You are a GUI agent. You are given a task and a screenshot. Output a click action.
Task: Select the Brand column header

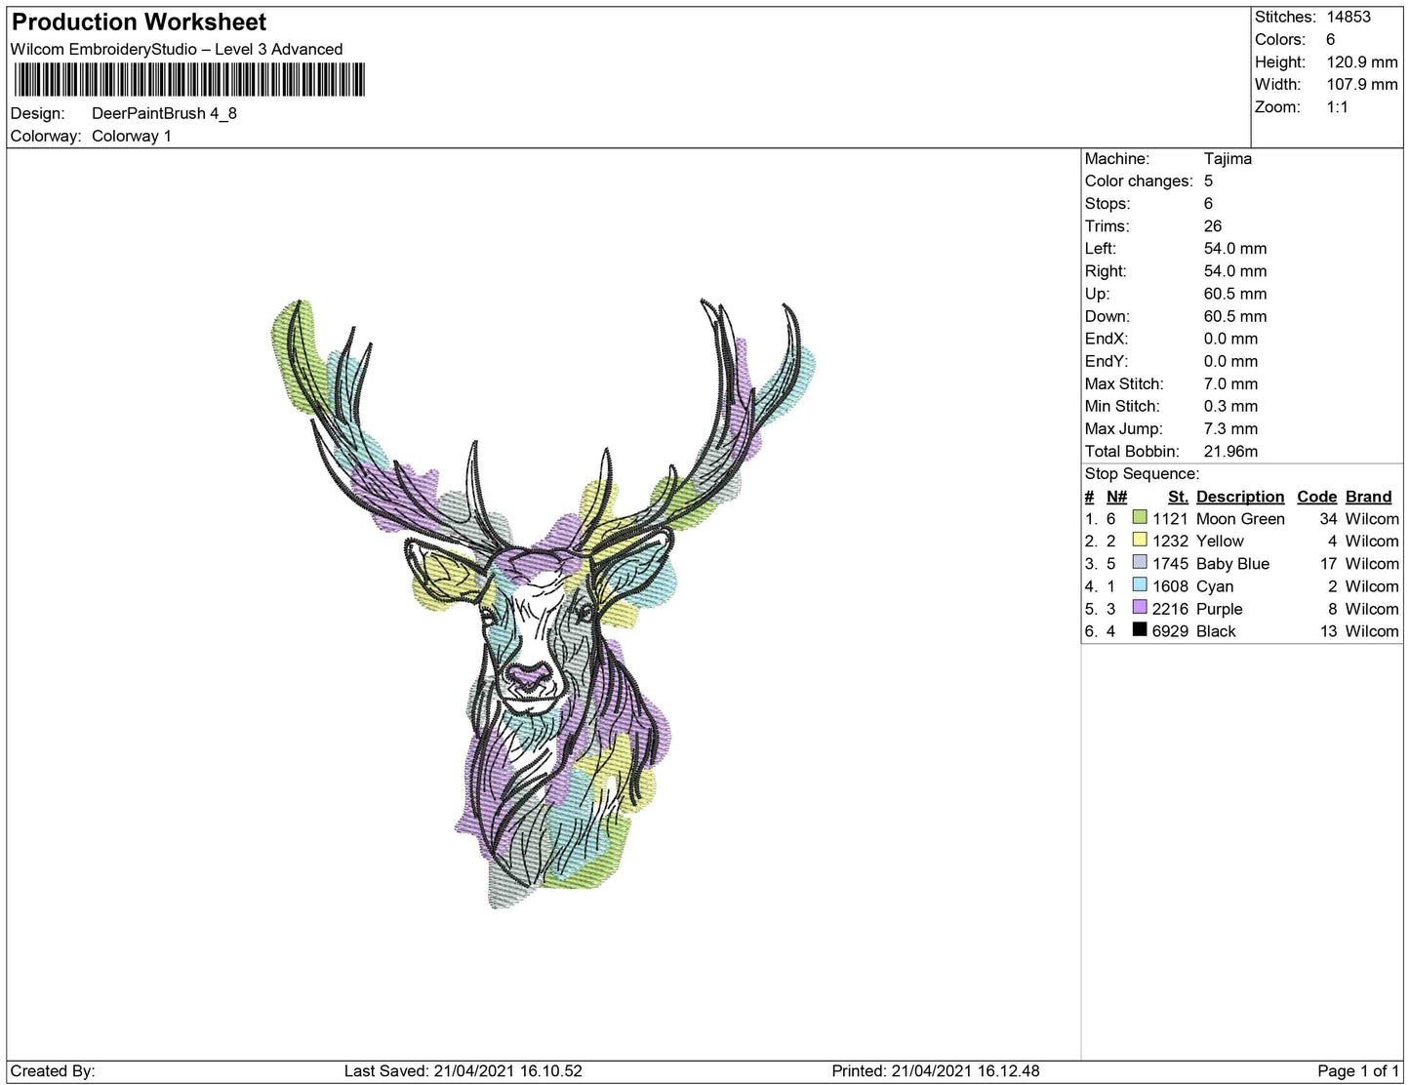click(1368, 496)
